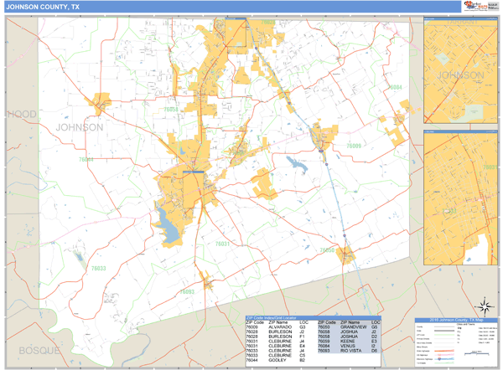Screen dimensions: 503x370
Task: Open the lower inset map showing Cleburne streets
Action: tap(460, 198)
